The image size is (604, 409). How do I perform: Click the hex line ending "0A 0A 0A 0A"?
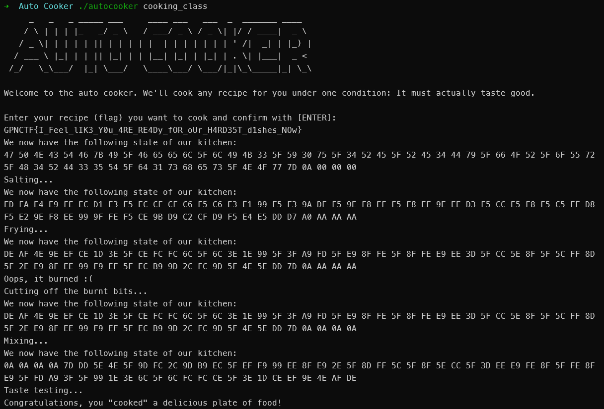(x=180, y=329)
